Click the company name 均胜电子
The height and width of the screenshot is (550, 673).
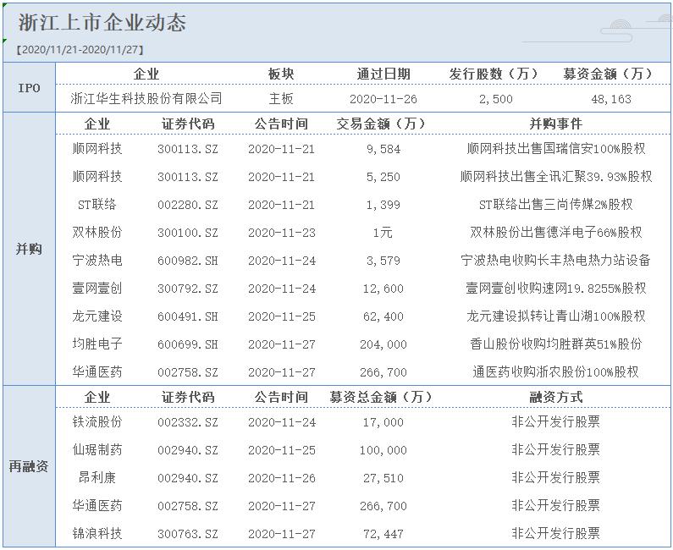pyautogui.click(x=97, y=344)
